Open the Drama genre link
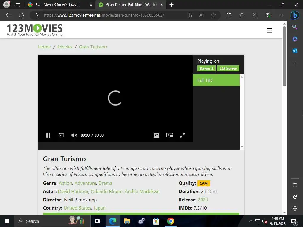This screenshot has height=227, width=303. point(105,183)
